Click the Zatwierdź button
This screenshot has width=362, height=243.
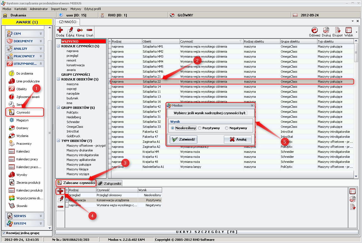pos(184,139)
